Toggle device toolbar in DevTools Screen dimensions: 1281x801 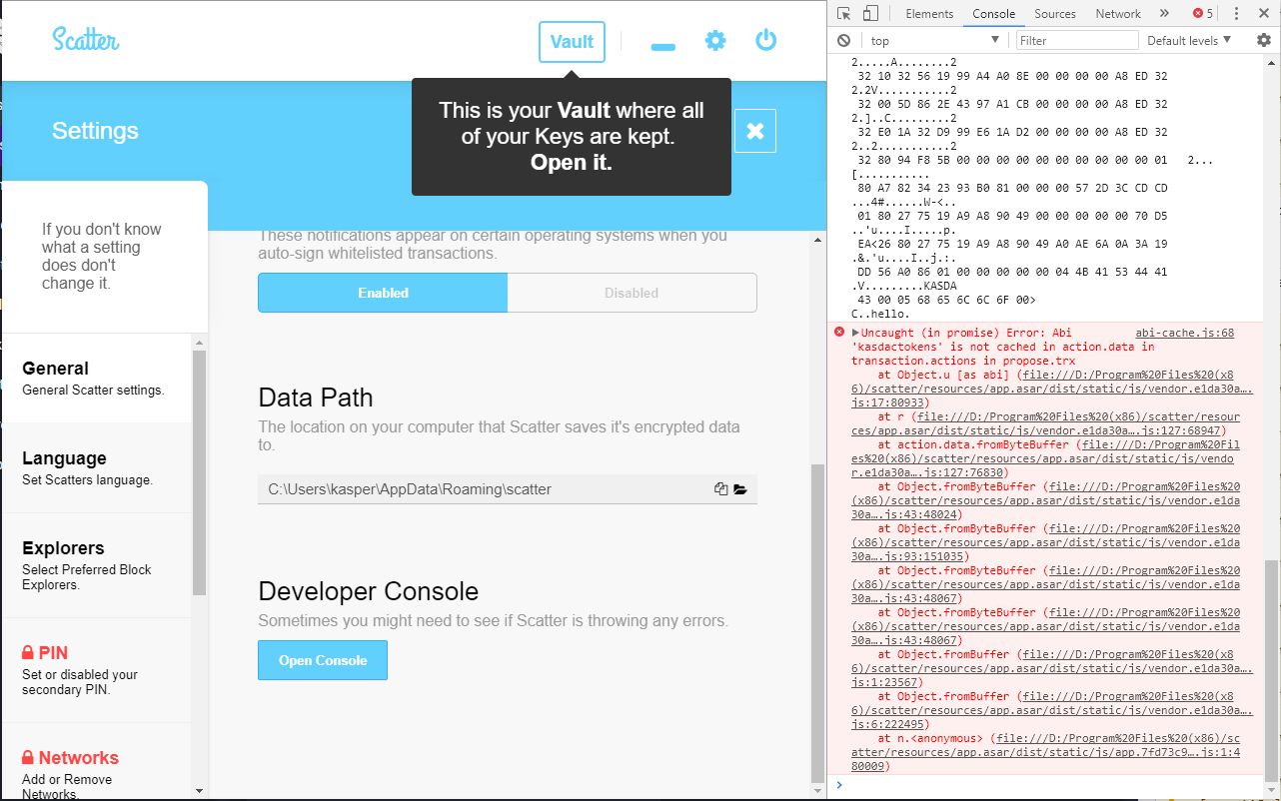(x=868, y=13)
